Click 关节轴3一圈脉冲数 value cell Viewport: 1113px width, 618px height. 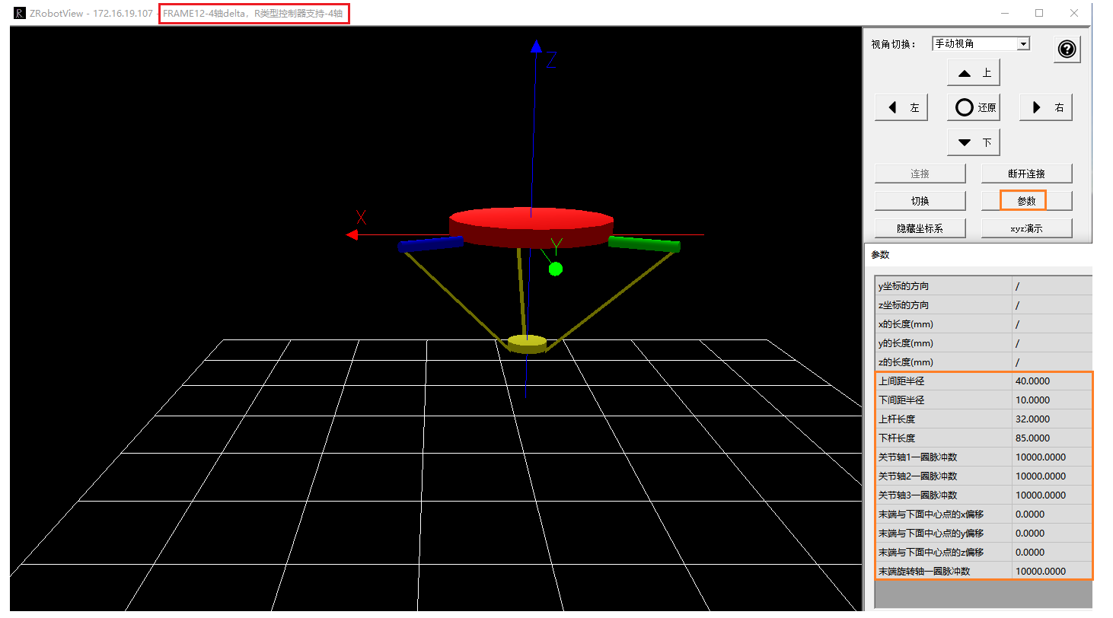(x=1052, y=495)
